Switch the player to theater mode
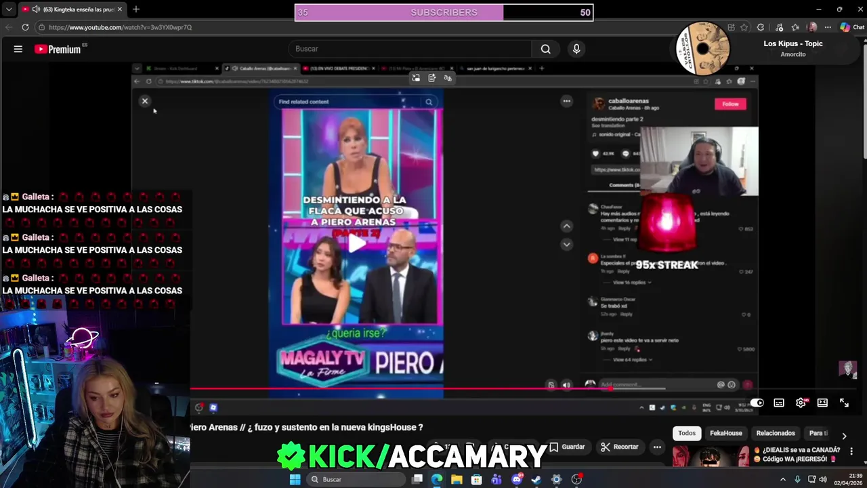 (822, 403)
